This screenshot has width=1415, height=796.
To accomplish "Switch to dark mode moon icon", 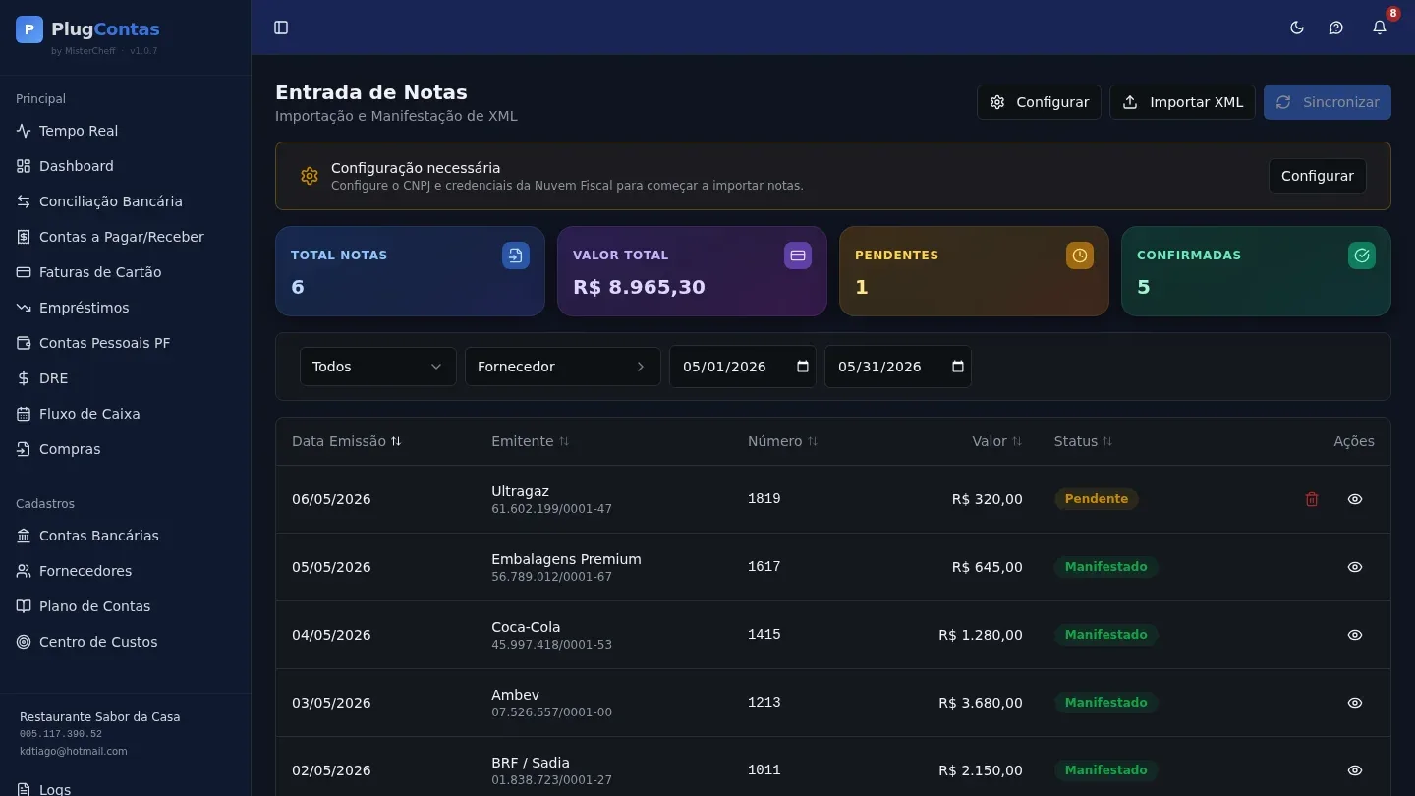I will [1297, 28].
